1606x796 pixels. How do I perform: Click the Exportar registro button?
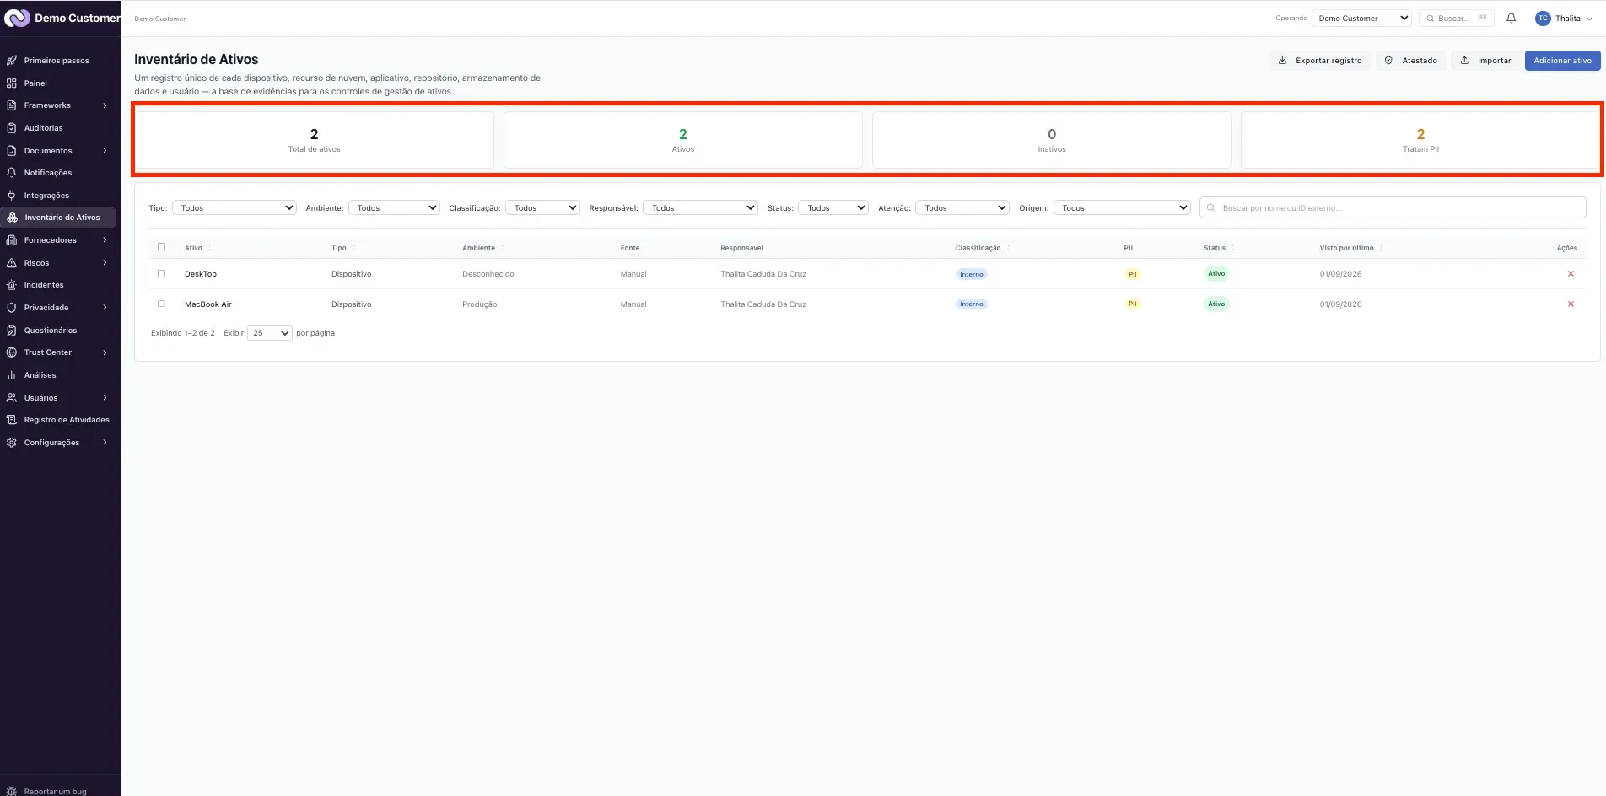(1320, 61)
